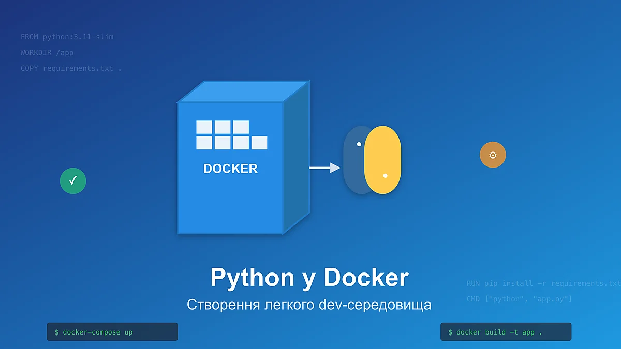
Task: Click the green checkmark circle icon
Action: (73, 181)
